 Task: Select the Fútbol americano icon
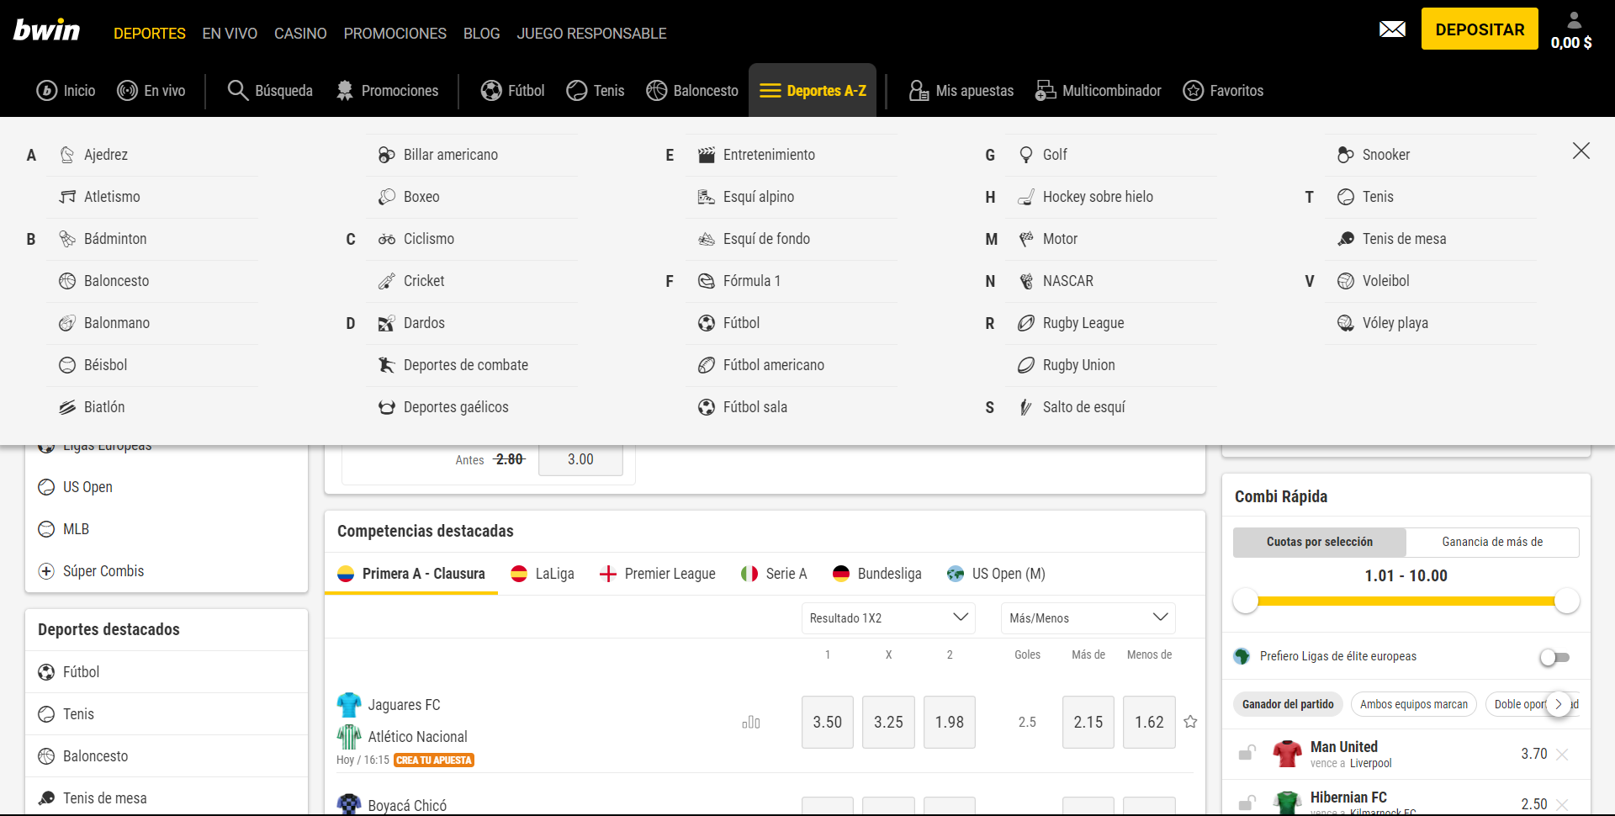[x=707, y=365]
